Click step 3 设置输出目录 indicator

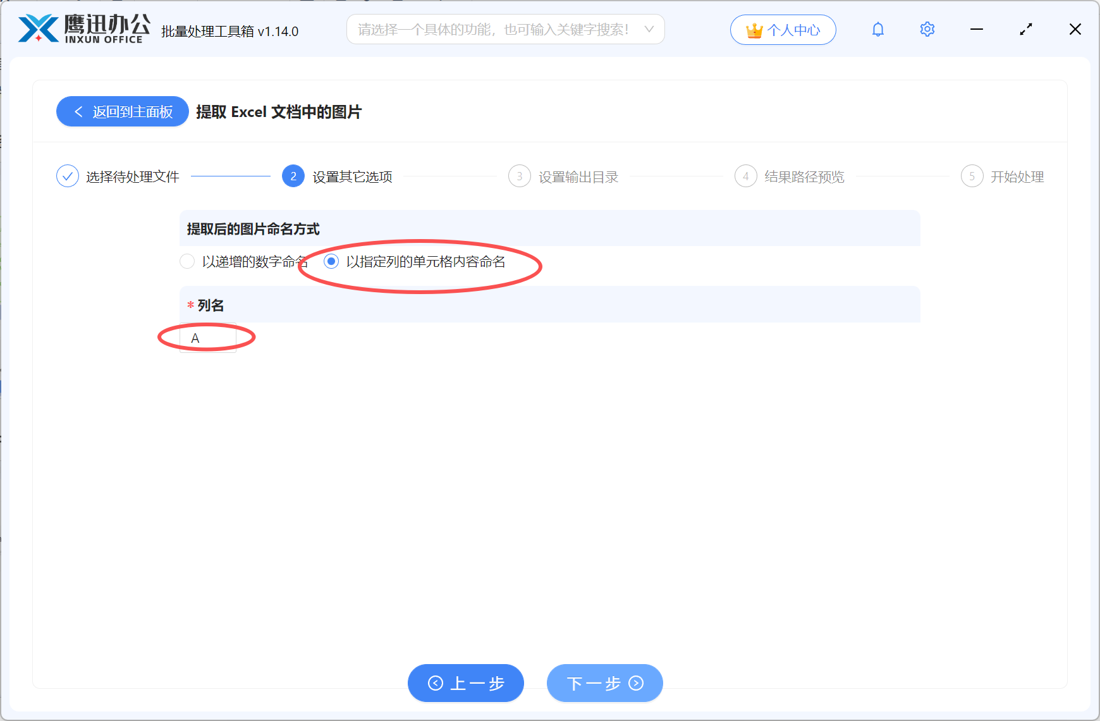[519, 176]
